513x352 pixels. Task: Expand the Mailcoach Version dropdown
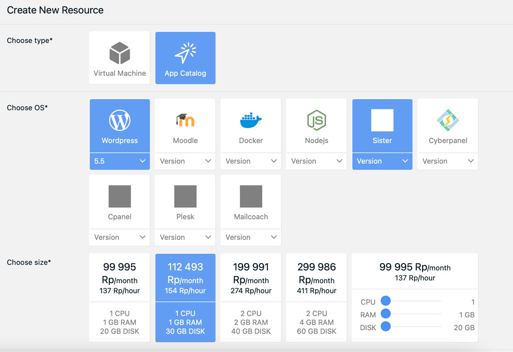point(251,237)
